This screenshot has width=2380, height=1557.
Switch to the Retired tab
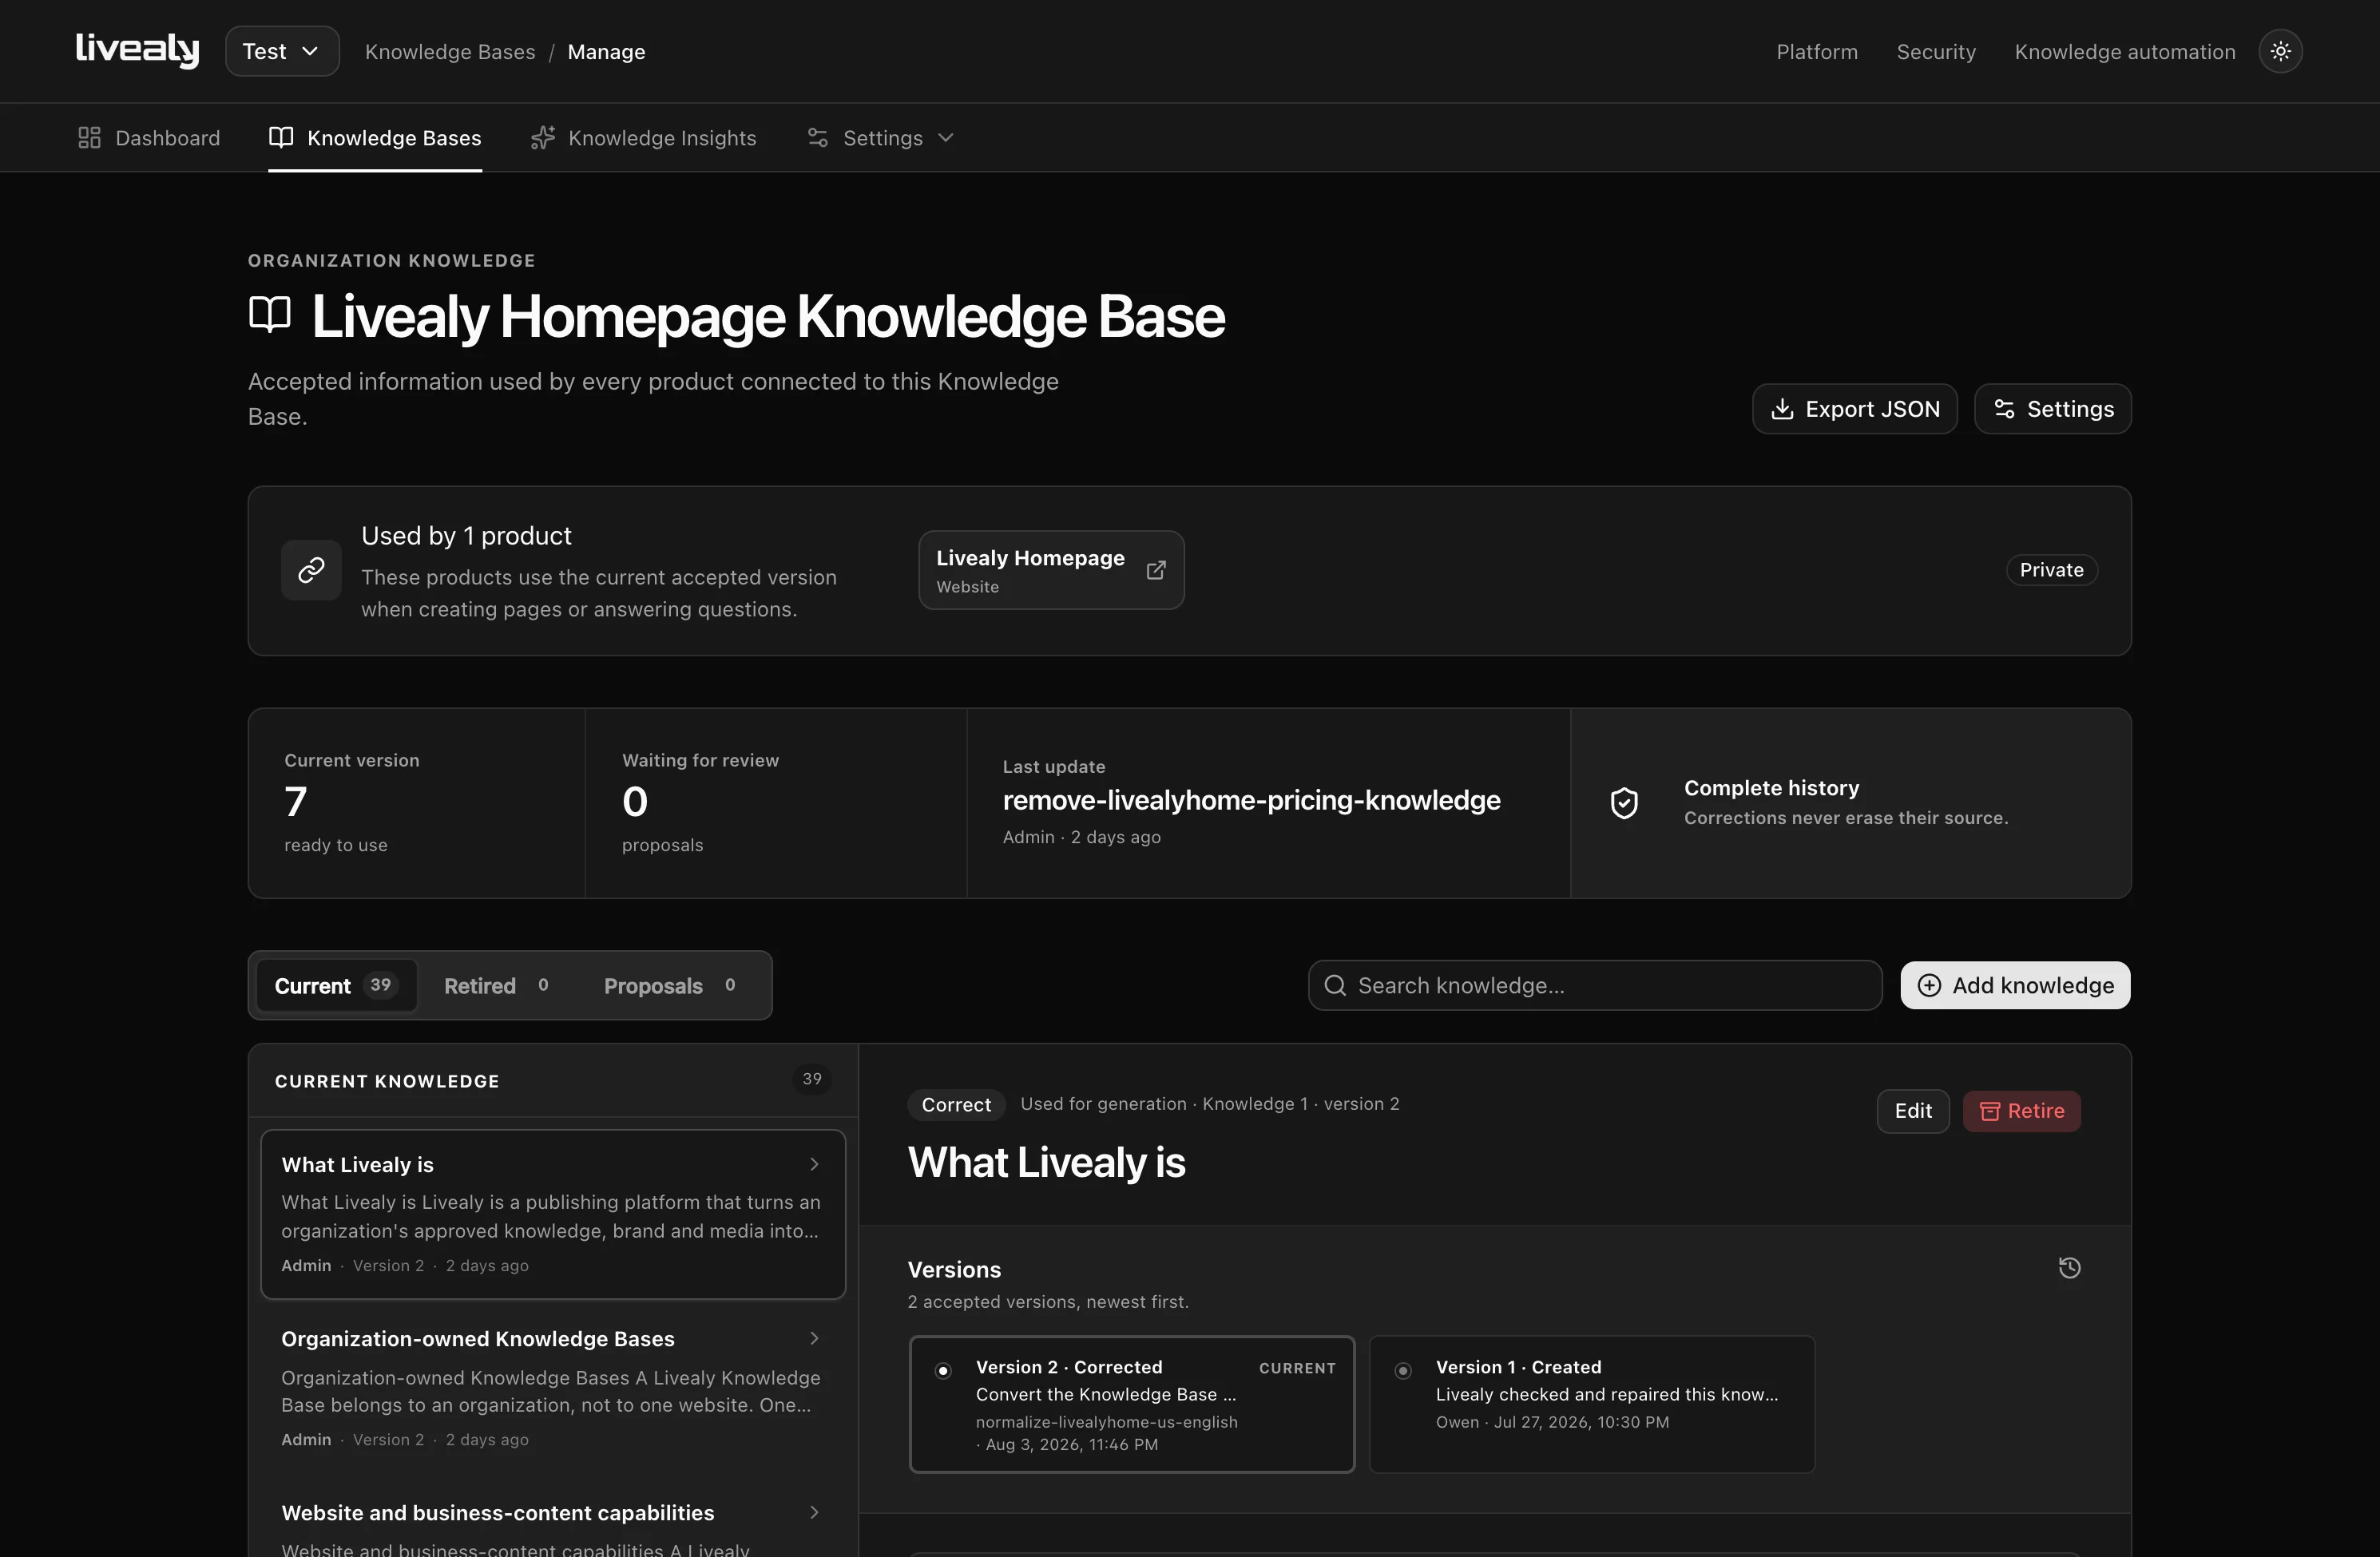click(496, 985)
